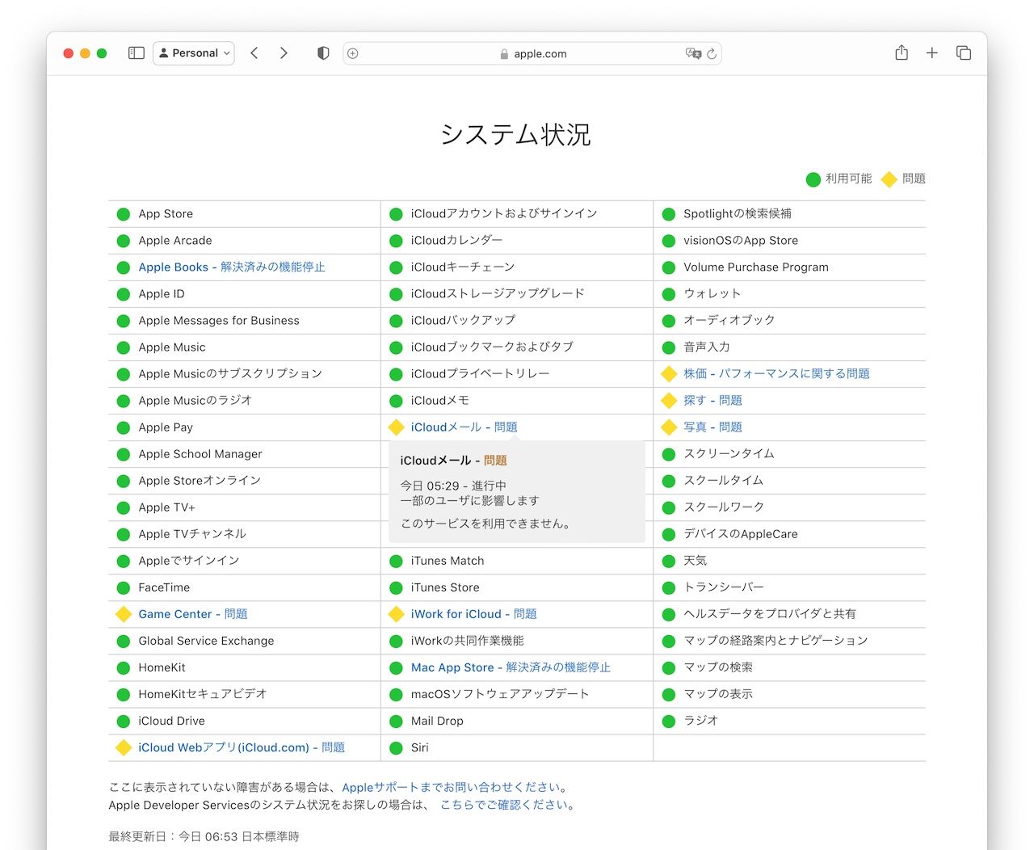Click Volume Purchase Program text

[756, 267]
